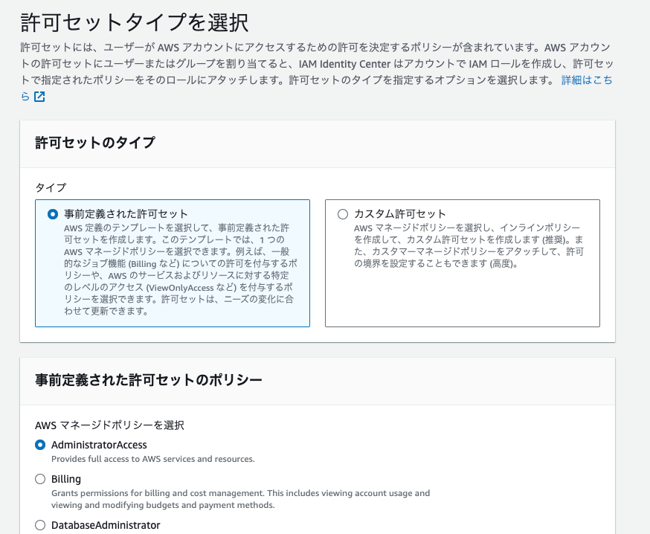The width and height of the screenshot is (650, 534).
Task: Click the 許可セットタイプを選択 page heading
Action: pos(135,22)
